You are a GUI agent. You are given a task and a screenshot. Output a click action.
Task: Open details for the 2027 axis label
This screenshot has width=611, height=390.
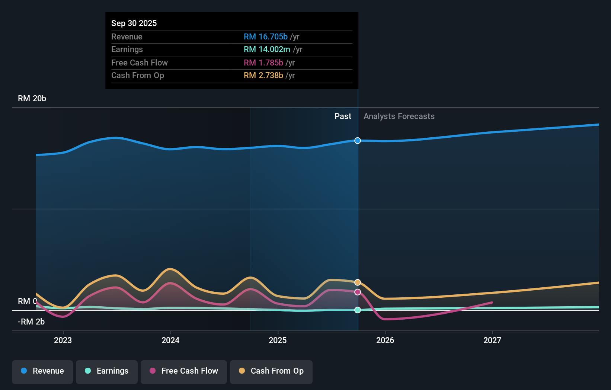coord(493,340)
